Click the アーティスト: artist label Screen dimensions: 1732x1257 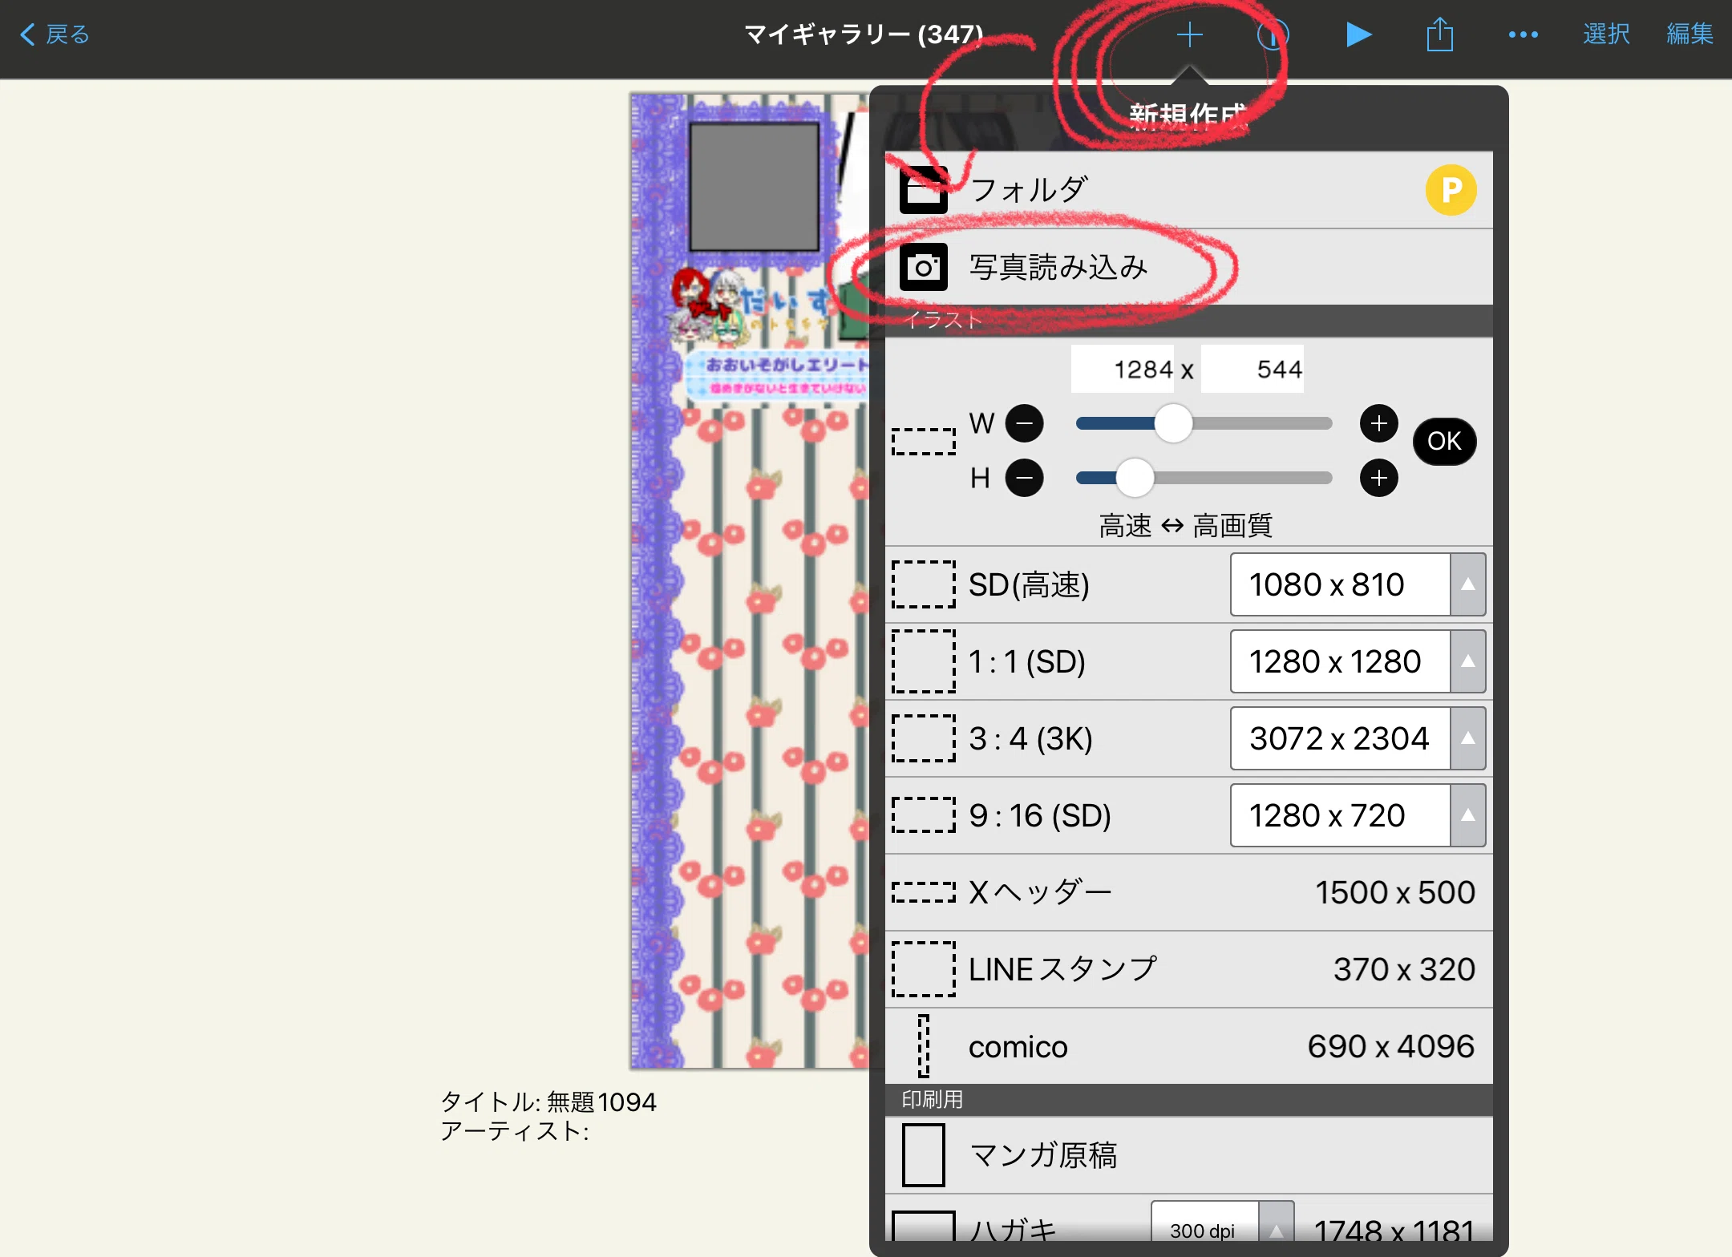(x=515, y=1131)
